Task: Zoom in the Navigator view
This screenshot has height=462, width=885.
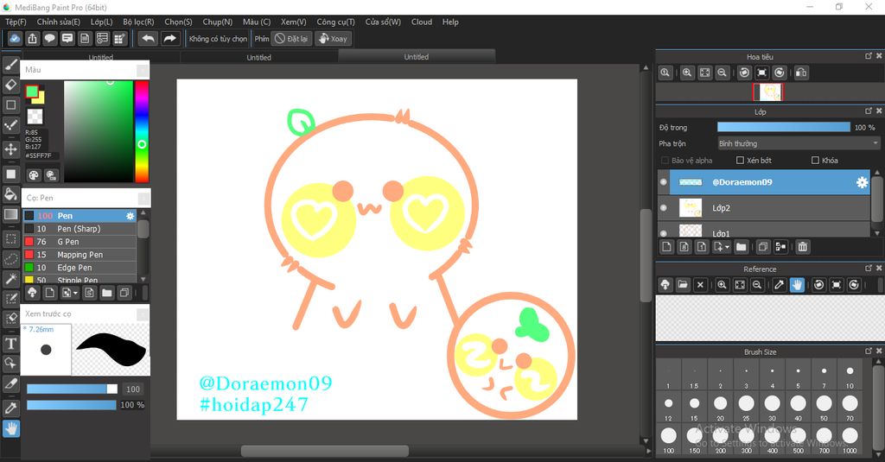Action: pos(687,73)
